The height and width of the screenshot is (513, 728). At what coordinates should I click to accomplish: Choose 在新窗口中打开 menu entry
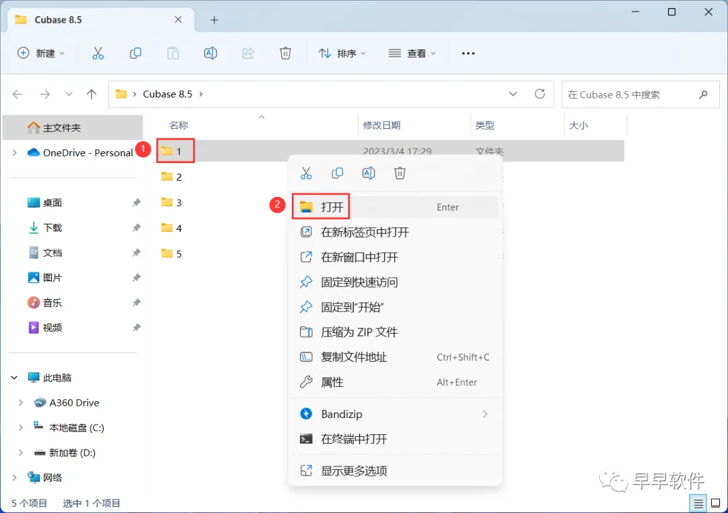pos(395,258)
